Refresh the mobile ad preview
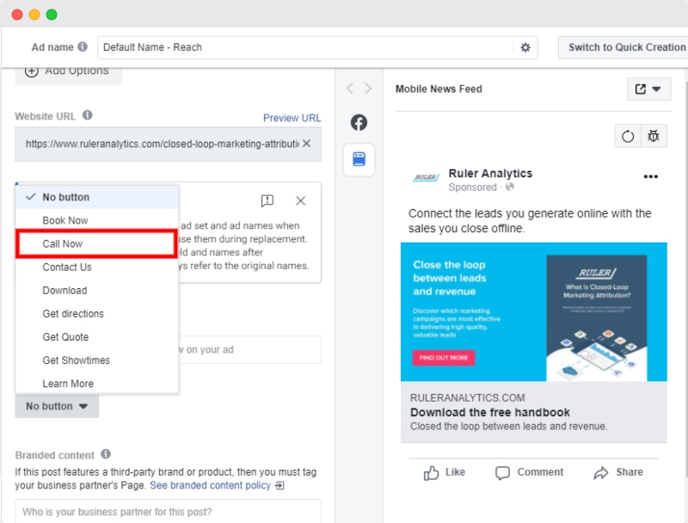 pyautogui.click(x=627, y=136)
